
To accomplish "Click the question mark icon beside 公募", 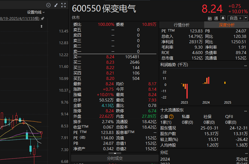I will tap(171, 117).
